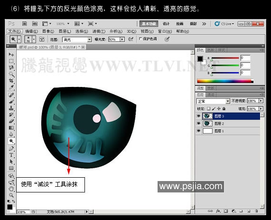Hide 图层 3 visibility eye

click(x=198, y=116)
